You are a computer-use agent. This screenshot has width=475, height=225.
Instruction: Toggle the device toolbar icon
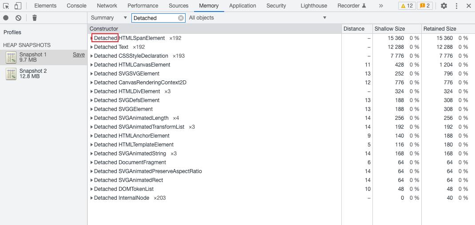pyautogui.click(x=18, y=6)
